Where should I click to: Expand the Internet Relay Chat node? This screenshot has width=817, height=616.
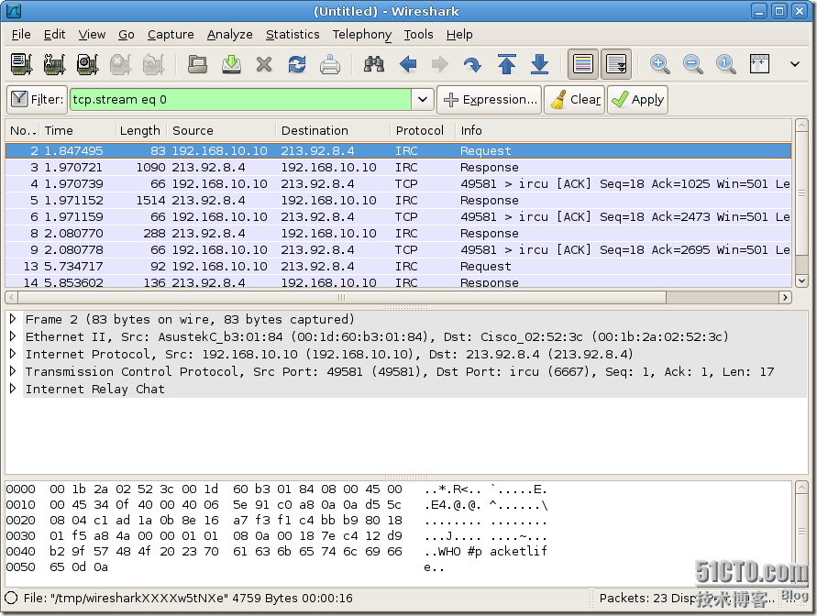point(13,389)
